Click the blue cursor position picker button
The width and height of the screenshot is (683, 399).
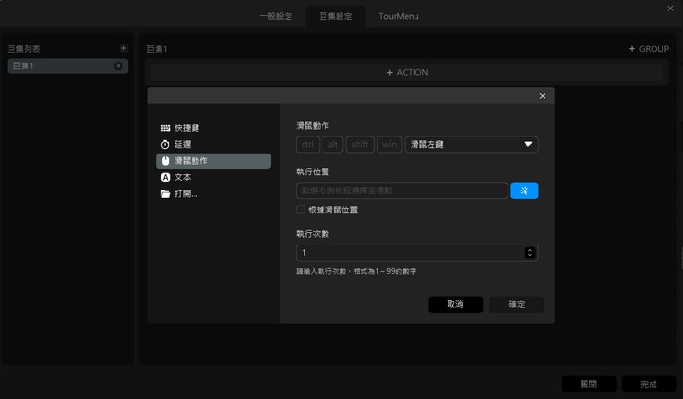(x=524, y=190)
